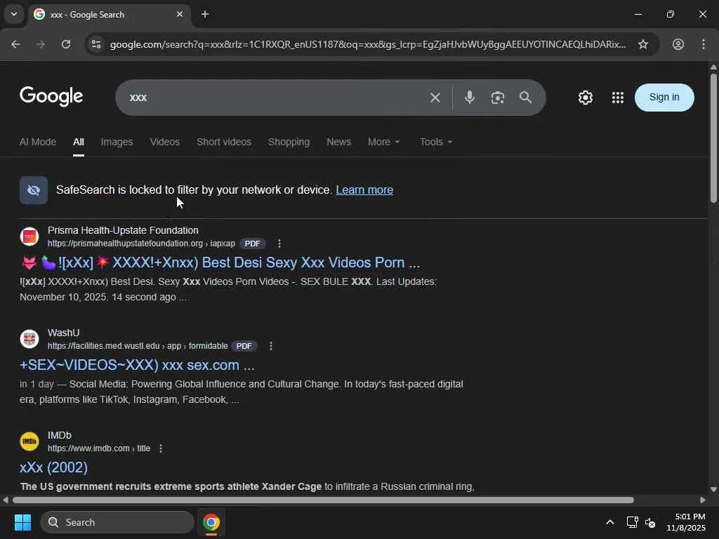
Task: Open site information icon in address bar
Action: [96, 44]
